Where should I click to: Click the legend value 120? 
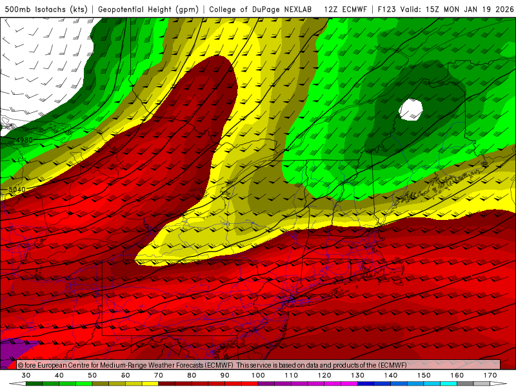pos(324,375)
